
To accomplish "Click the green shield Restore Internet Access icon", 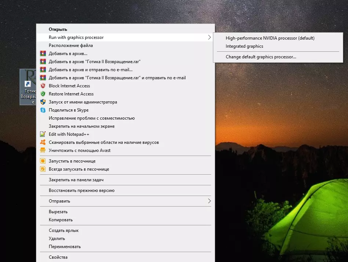I will 43,94.
